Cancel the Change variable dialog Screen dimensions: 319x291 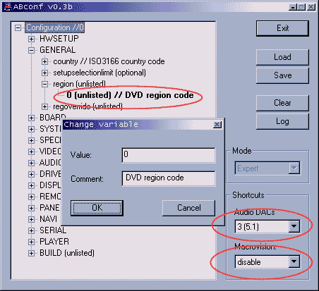click(x=188, y=208)
